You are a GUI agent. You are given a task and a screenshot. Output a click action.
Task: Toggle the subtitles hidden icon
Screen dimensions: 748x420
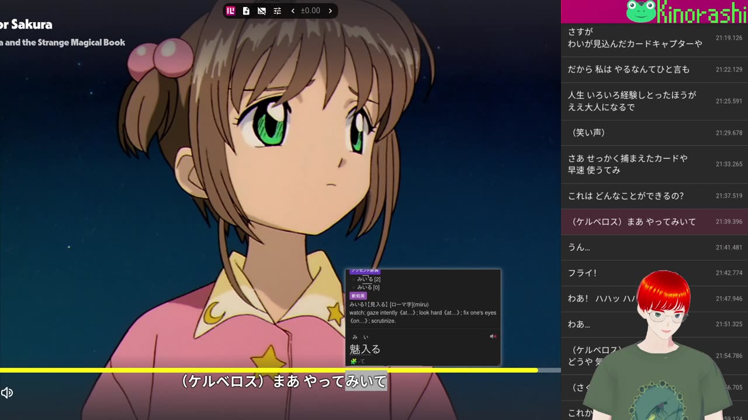tap(262, 10)
